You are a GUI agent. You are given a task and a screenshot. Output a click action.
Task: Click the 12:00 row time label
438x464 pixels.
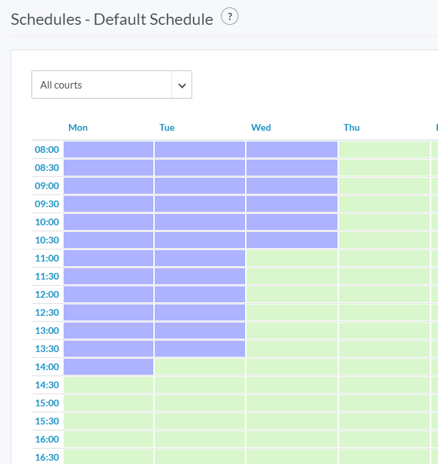[x=47, y=294]
